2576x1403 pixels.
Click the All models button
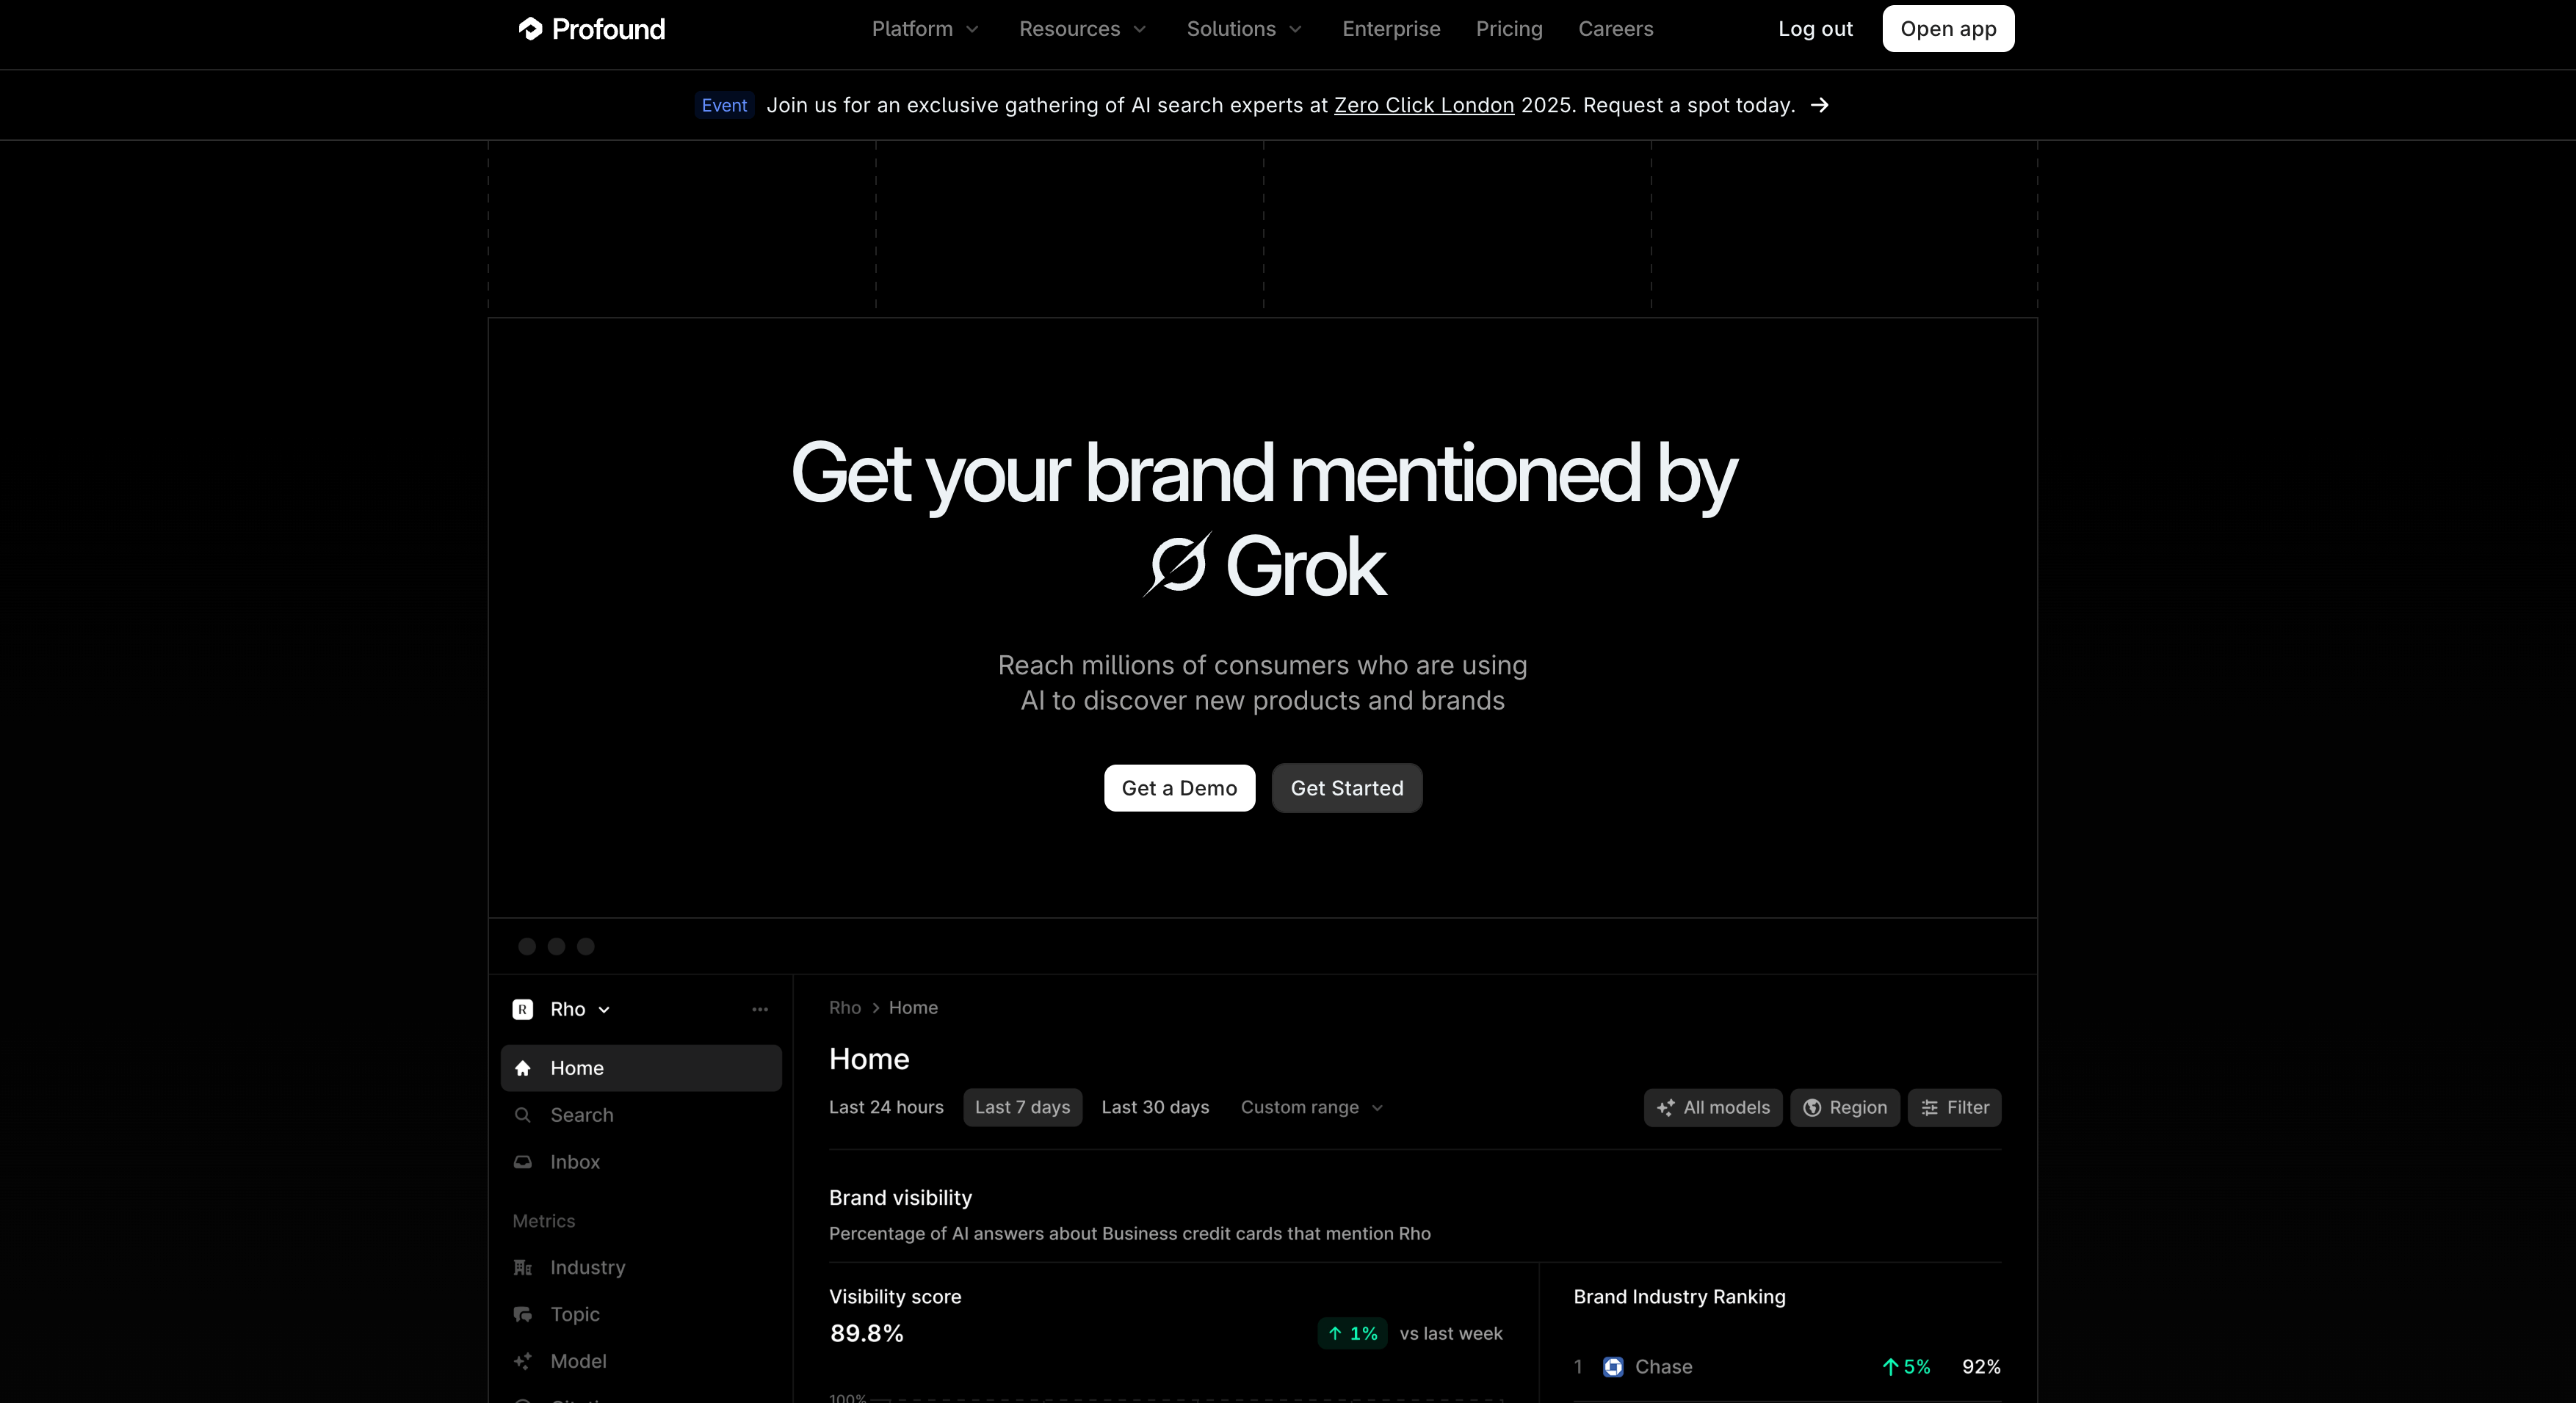(1712, 1107)
